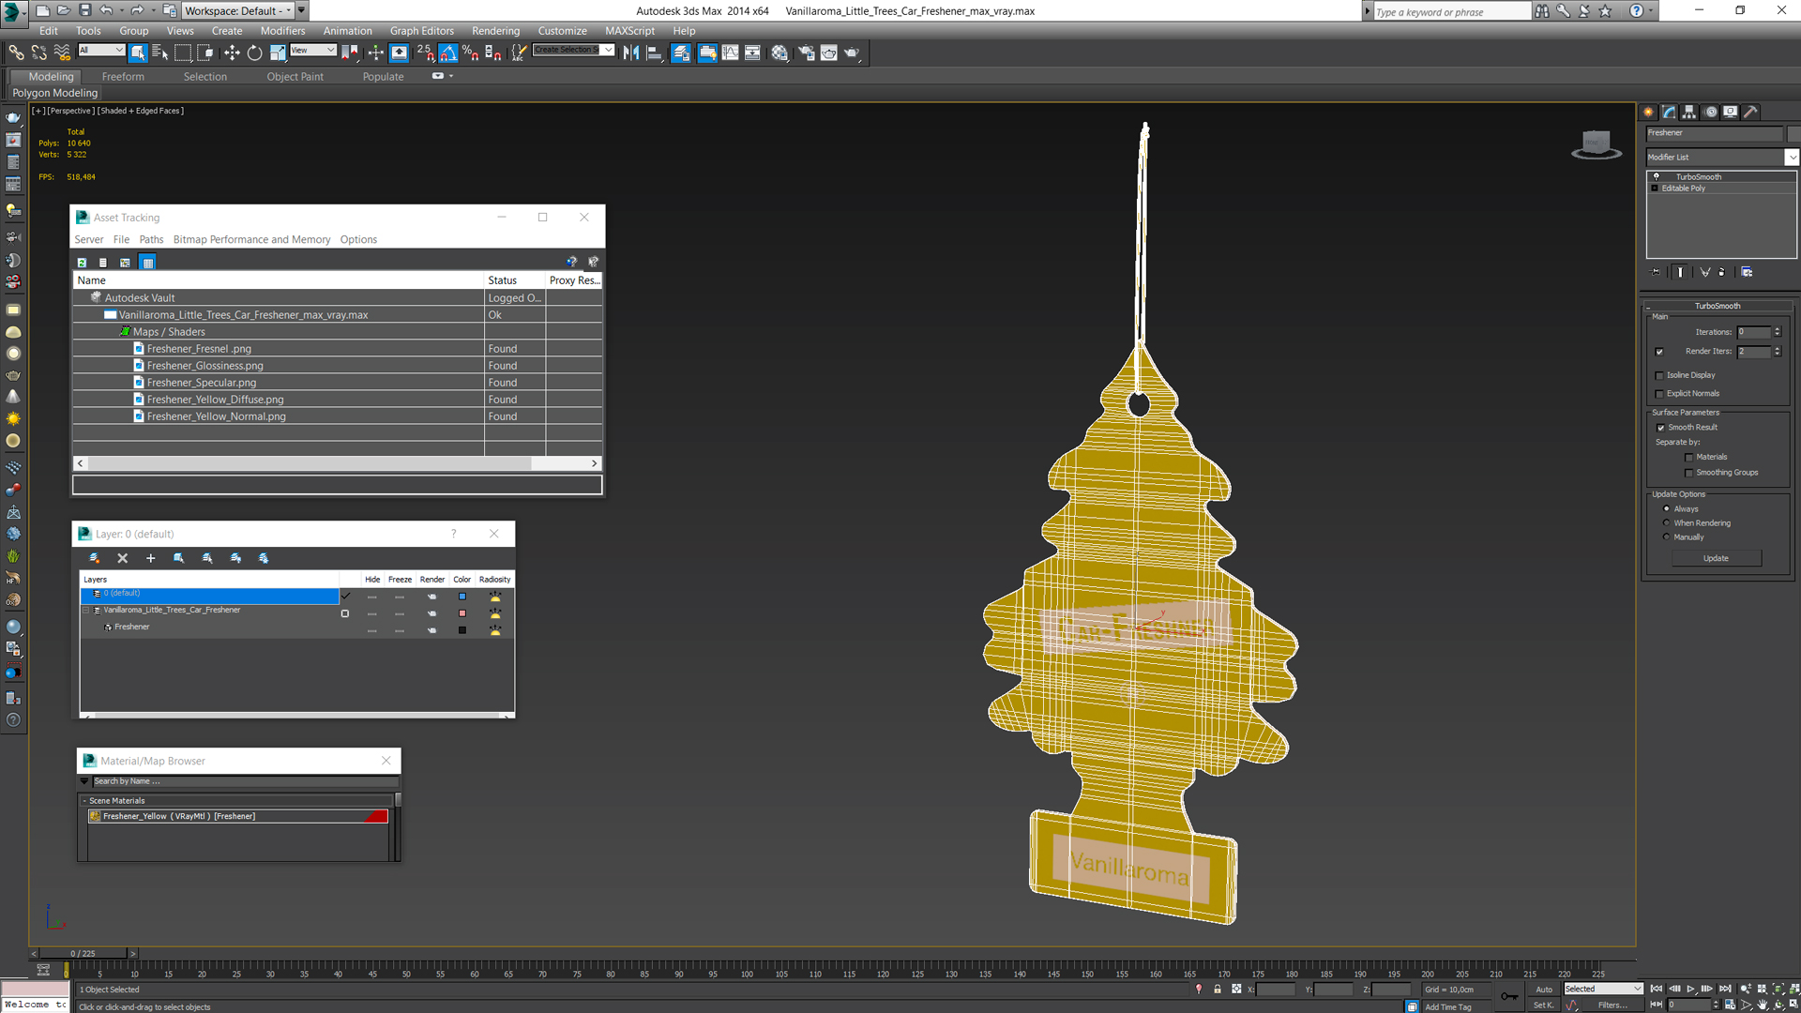Open Render Setup icon

[x=806, y=53]
